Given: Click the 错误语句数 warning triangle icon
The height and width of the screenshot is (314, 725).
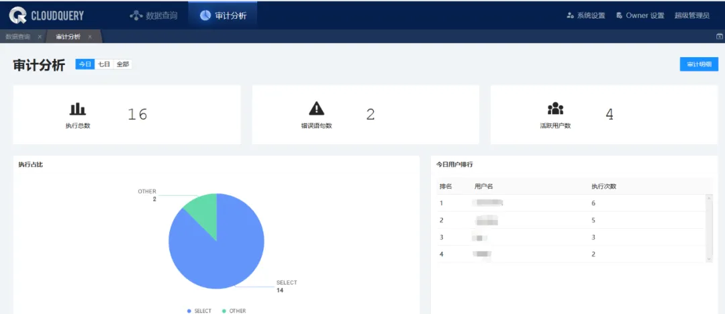Looking at the screenshot, I should 316,109.
